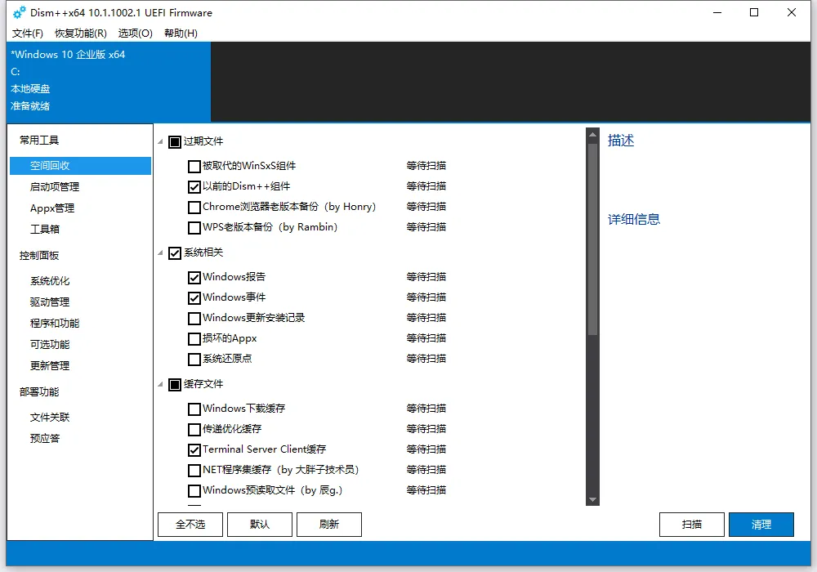Click the 常用工具 section header
817x572 pixels.
click(39, 140)
